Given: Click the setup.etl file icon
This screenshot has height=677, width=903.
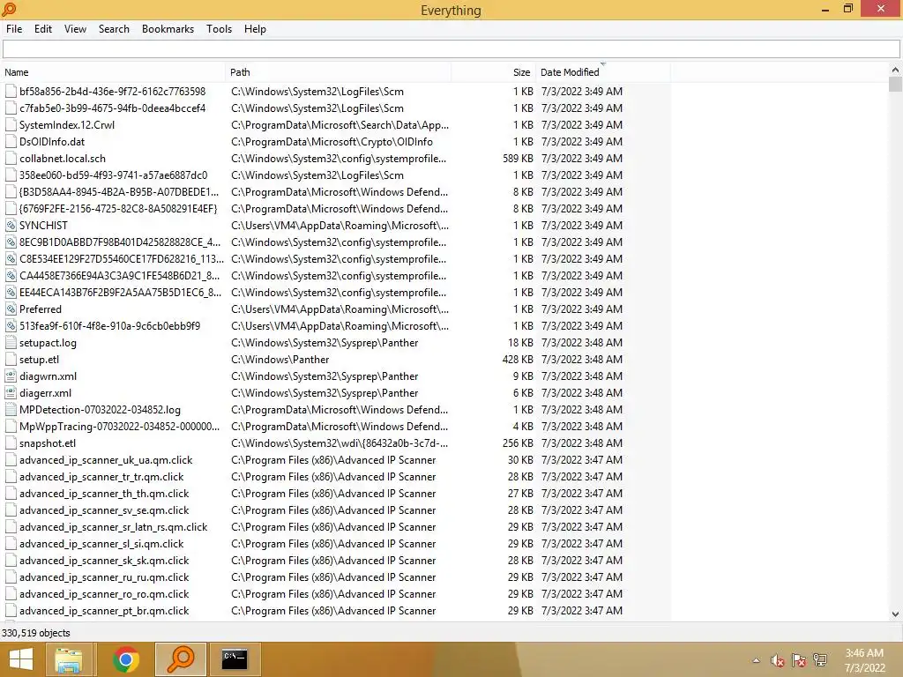Looking at the screenshot, I should tap(11, 360).
